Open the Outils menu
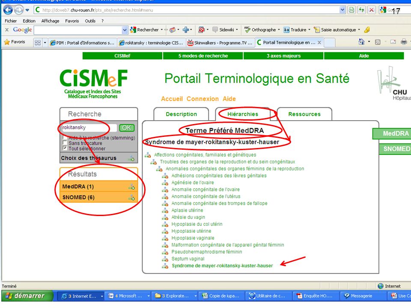 click(90, 21)
